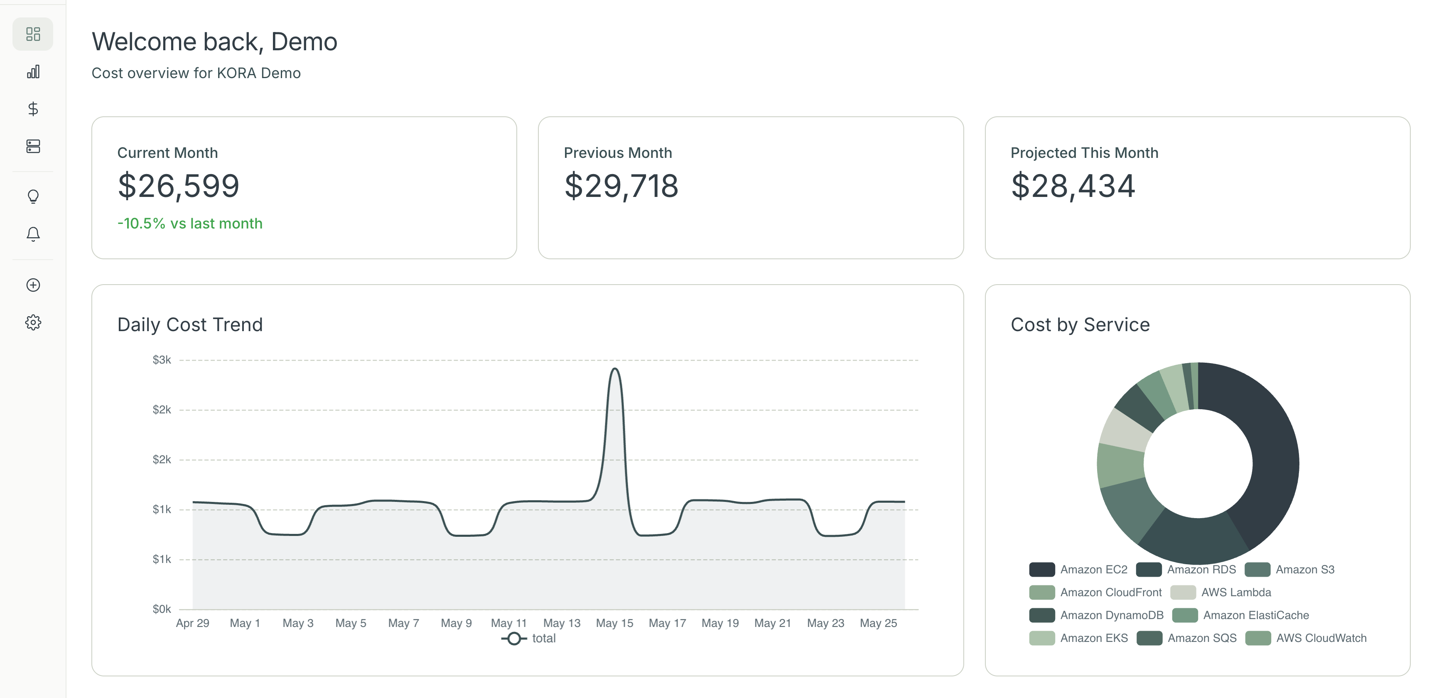The image size is (1434, 698).
Task: Click the May 15 axis label
Action: (614, 623)
